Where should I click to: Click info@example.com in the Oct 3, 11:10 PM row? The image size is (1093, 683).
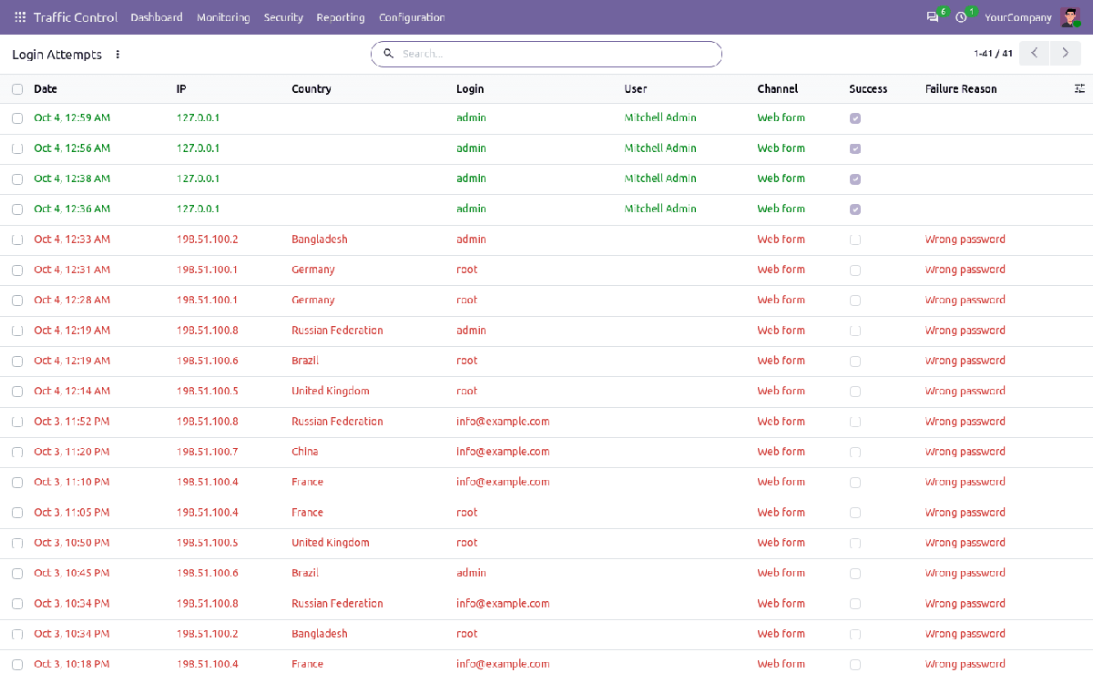point(503,482)
